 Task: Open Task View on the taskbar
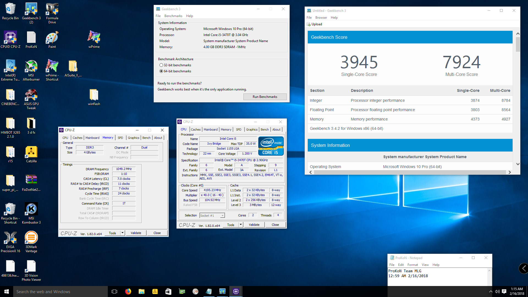(114, 291)
